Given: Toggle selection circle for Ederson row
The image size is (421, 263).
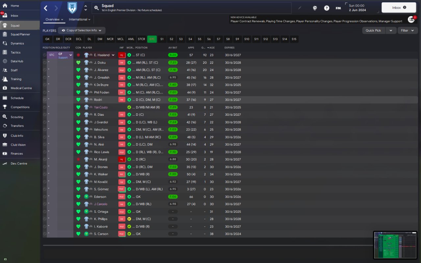Looking at the screenshot, I should [x=45, y=197].
